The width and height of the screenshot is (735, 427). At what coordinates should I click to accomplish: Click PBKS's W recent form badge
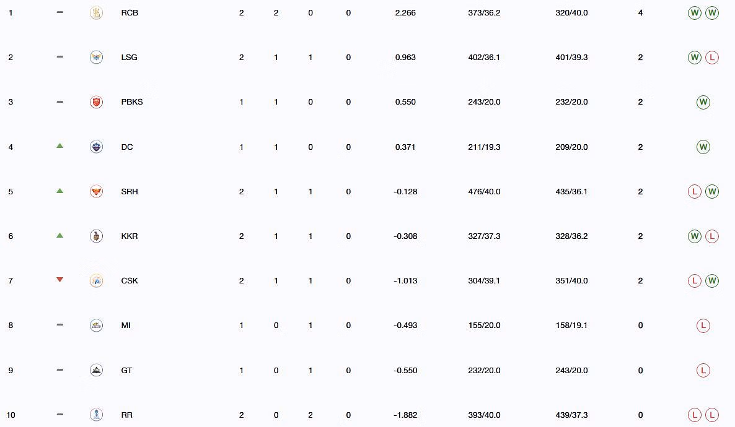click(x=703, y=102)
